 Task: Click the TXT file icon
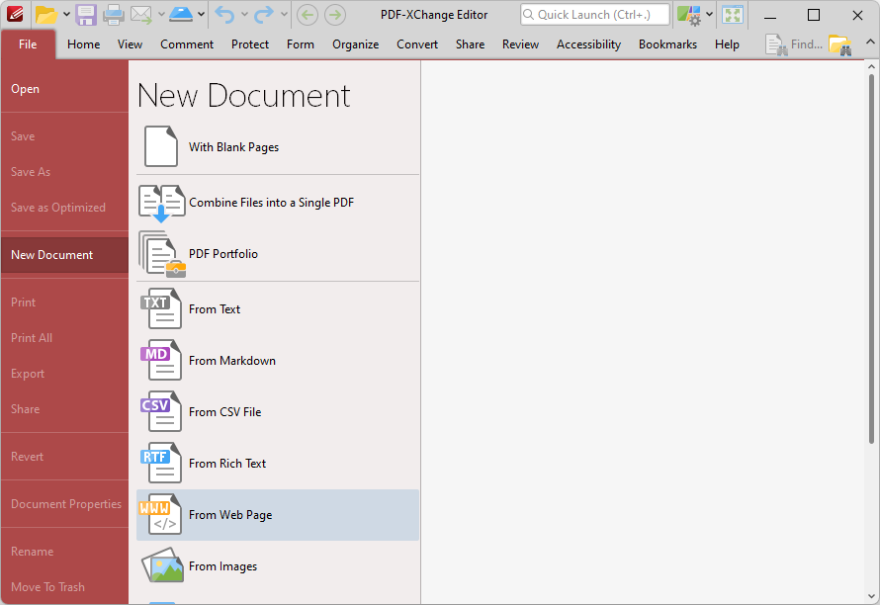pos(161,308)
